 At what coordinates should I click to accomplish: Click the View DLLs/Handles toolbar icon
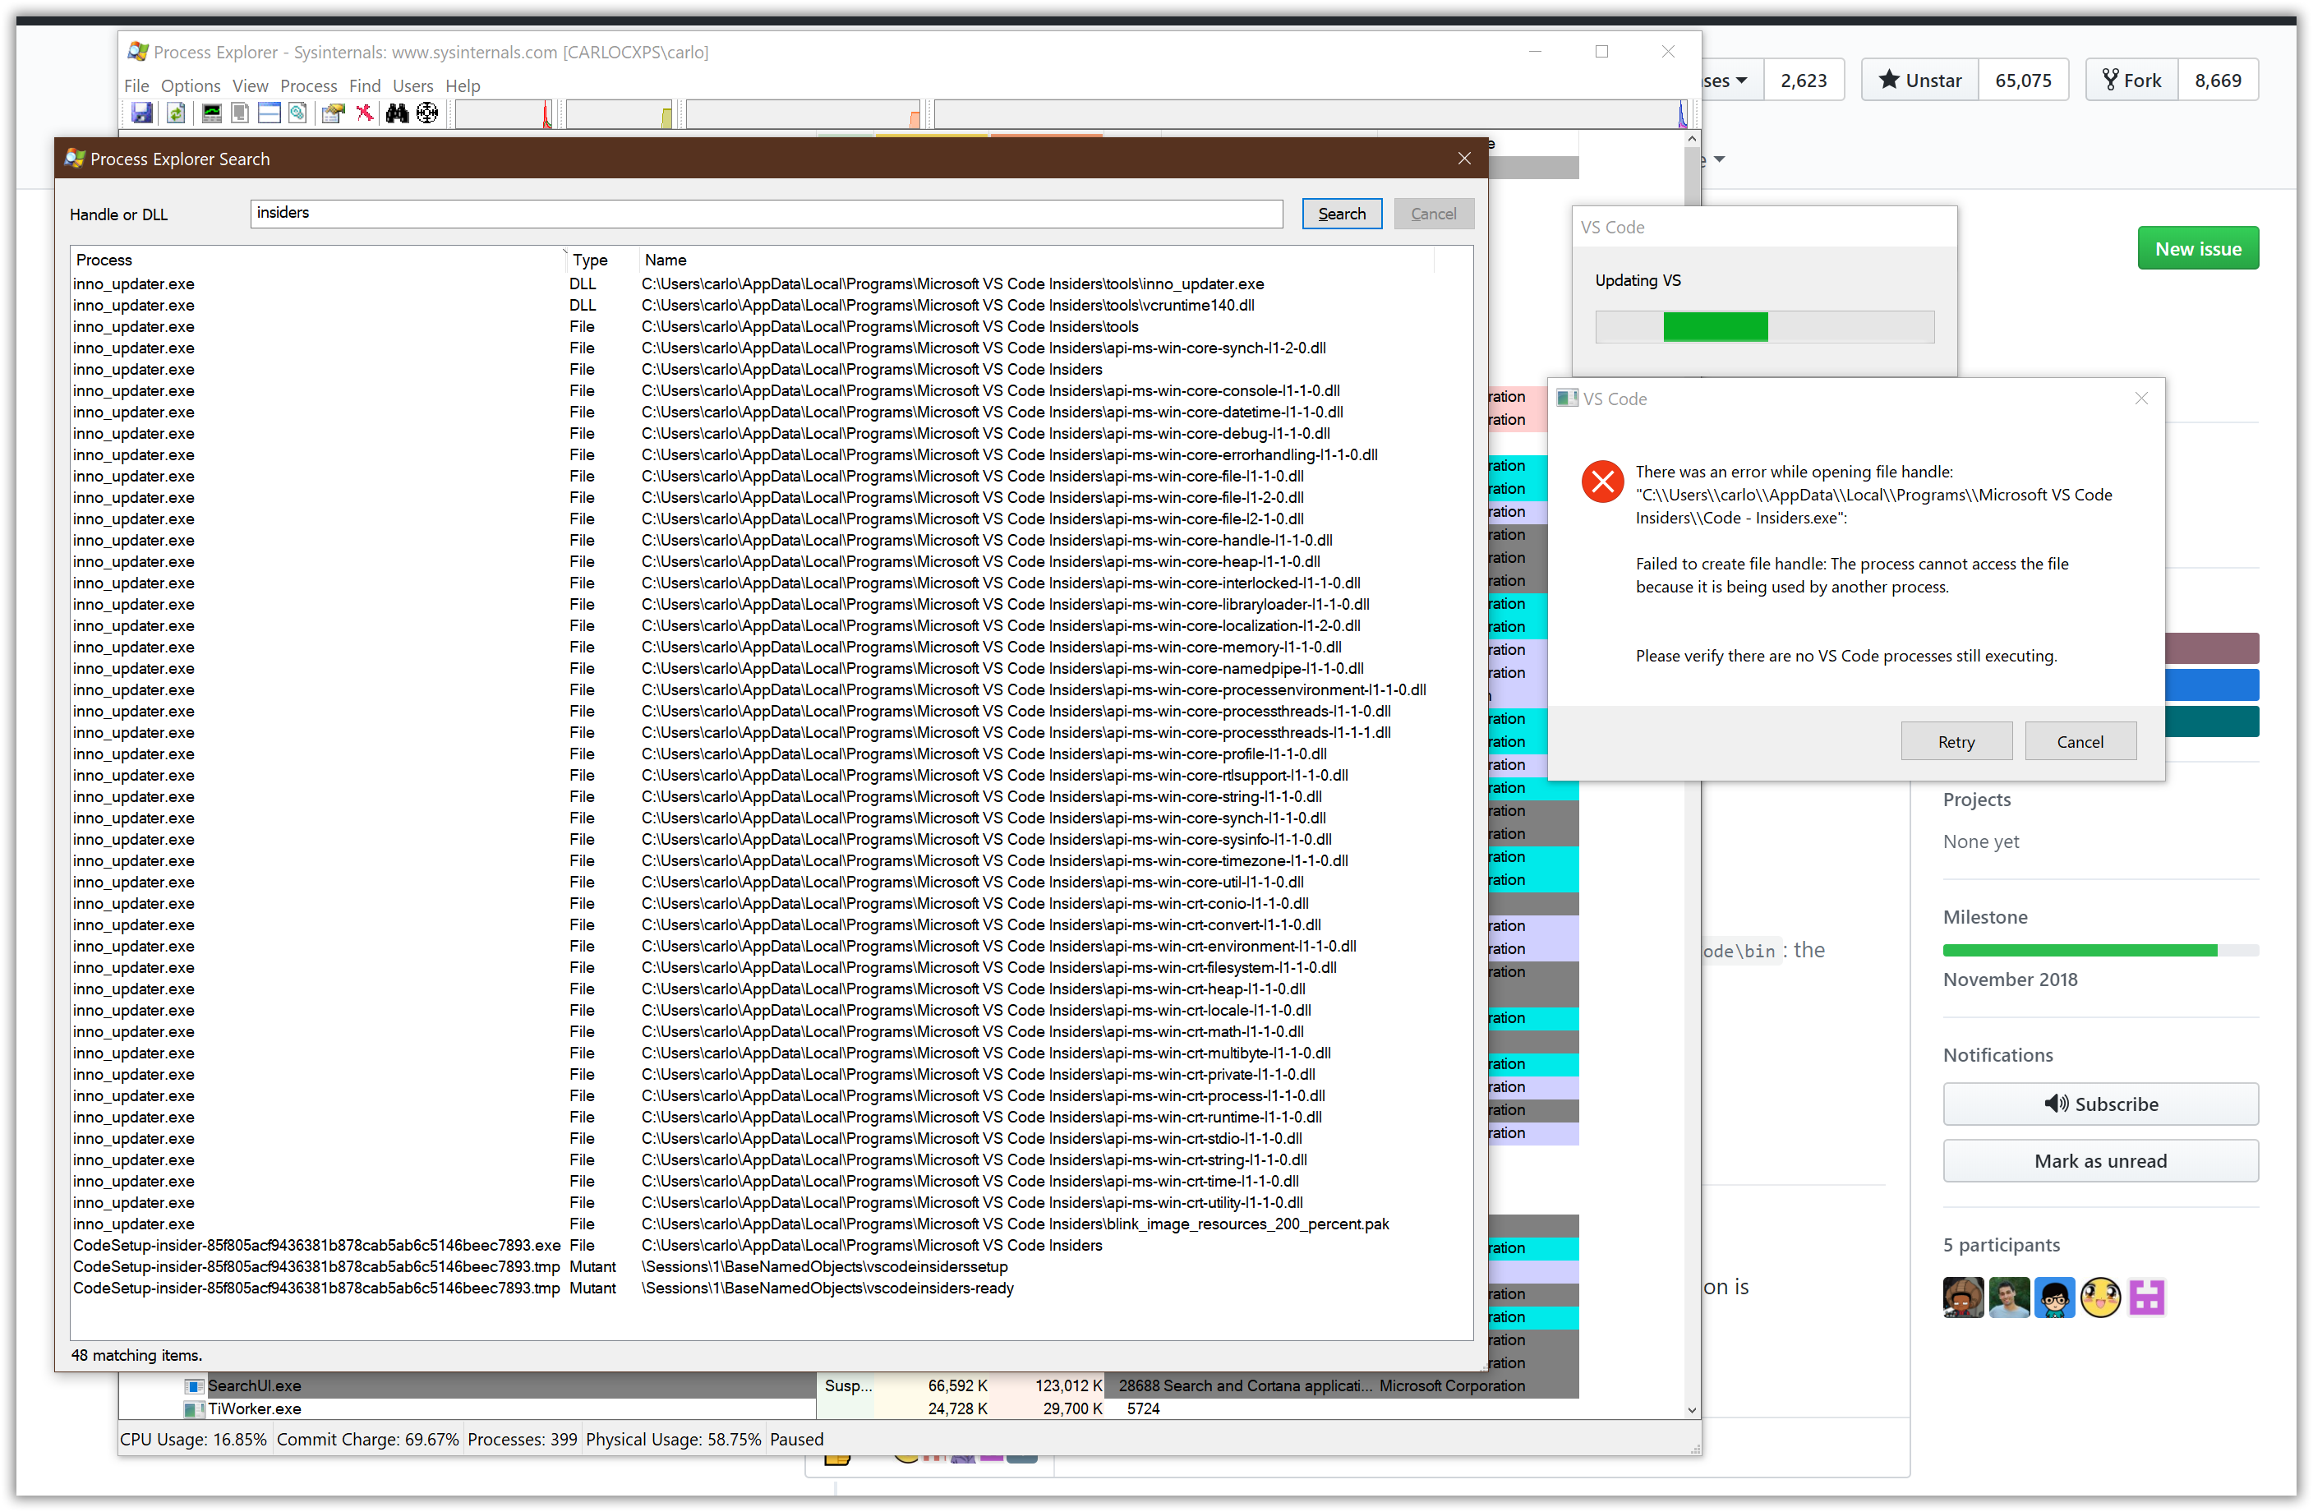pos(298,113)
